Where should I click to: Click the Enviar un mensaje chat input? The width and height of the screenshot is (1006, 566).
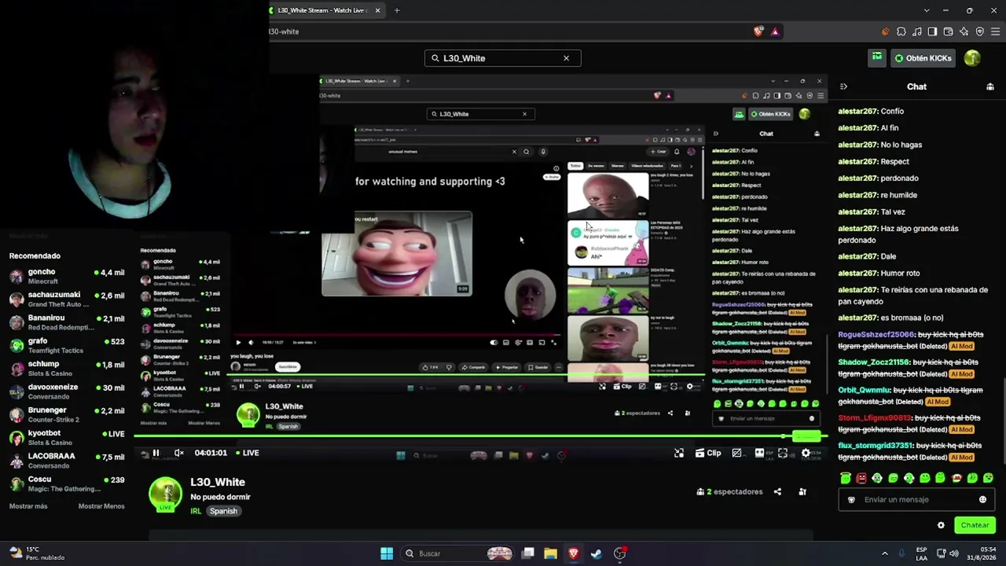pyautogui.click(x=916, y=500)
